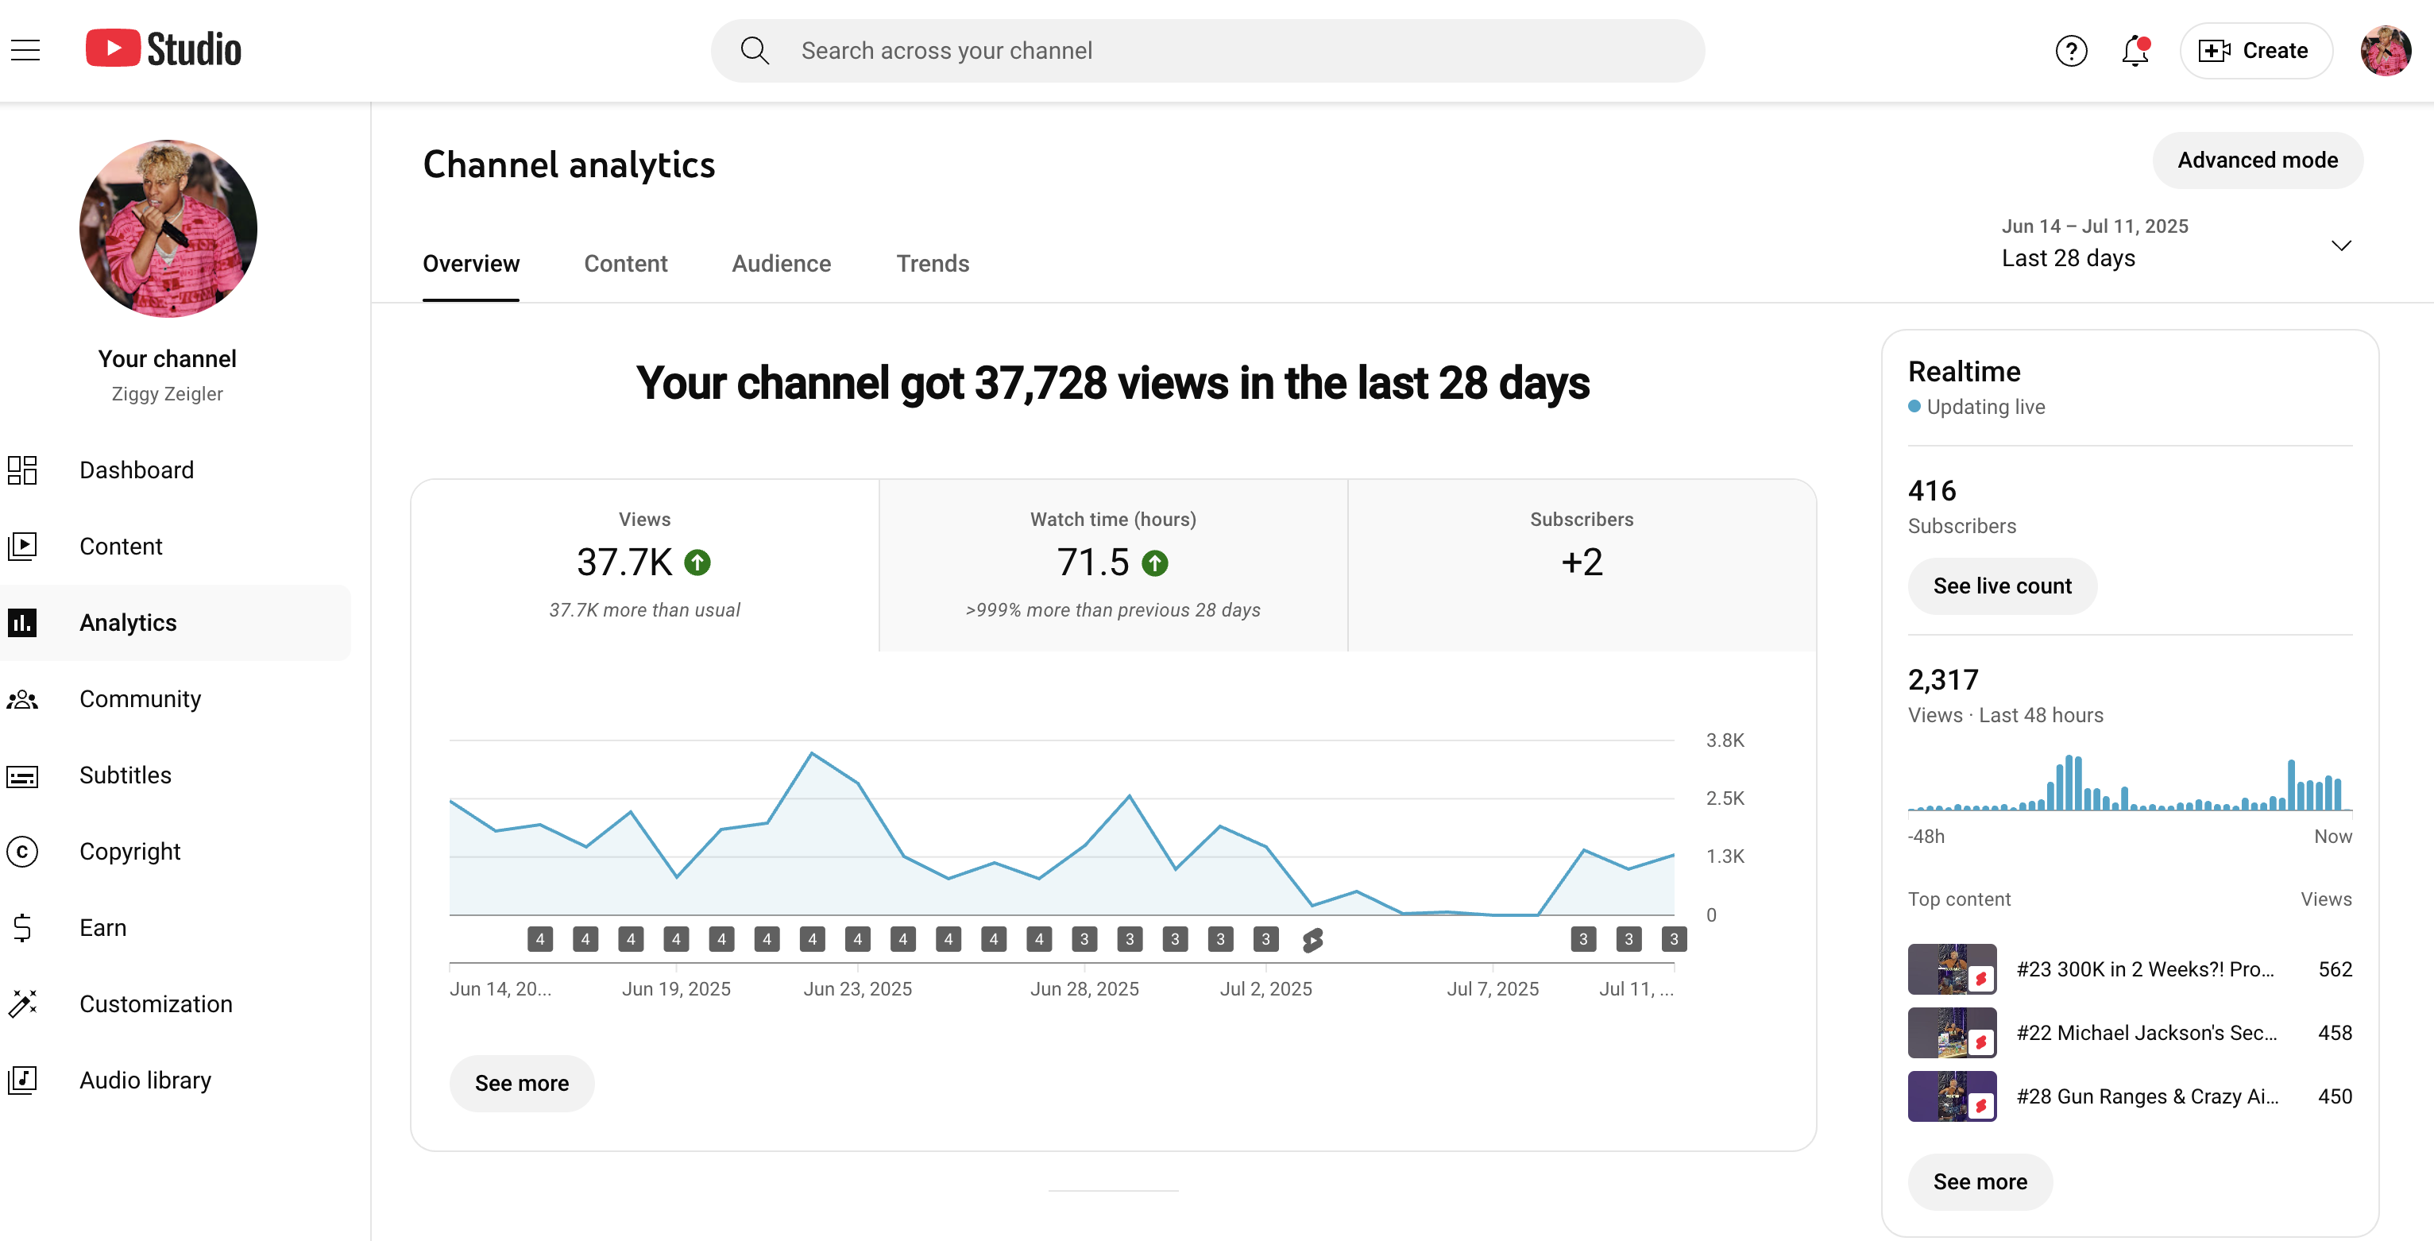This screenshot has width=2434, height=1241.
Task: Click the YouTube Studio logo
Action: [x=164, y=49]
